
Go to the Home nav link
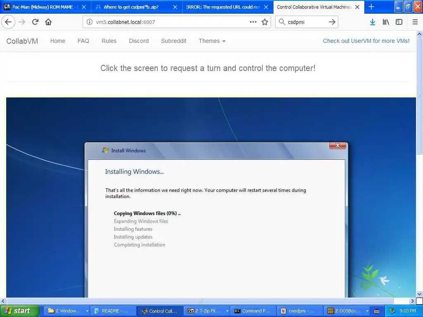click(58, 41)
